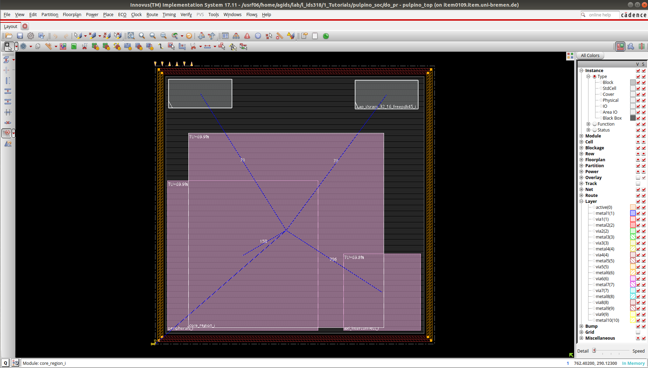
Task: Open preferences gear icon in toolbar
Action: (x=31, y=36)
